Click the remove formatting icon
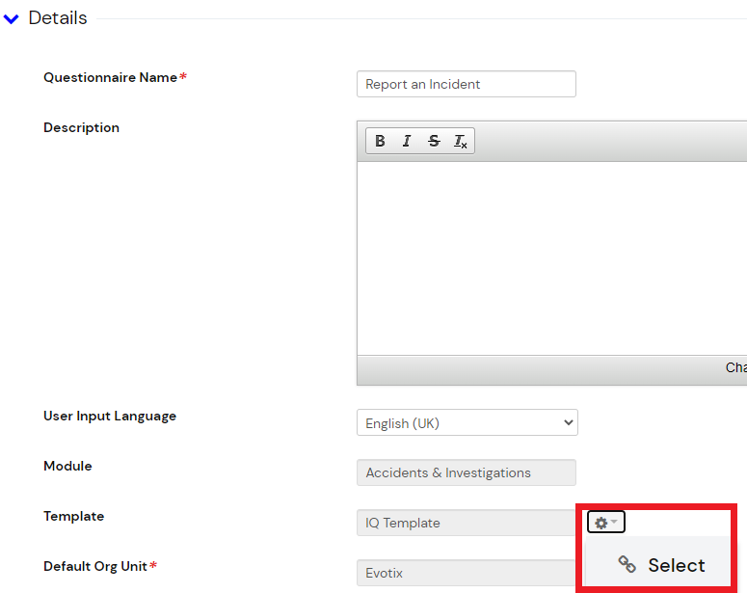 (461, 142)
